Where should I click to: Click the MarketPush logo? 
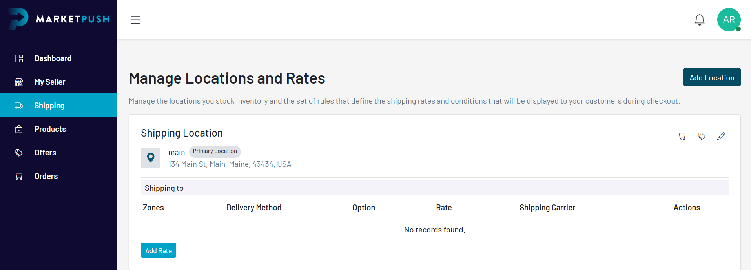(x=59, y=19)
